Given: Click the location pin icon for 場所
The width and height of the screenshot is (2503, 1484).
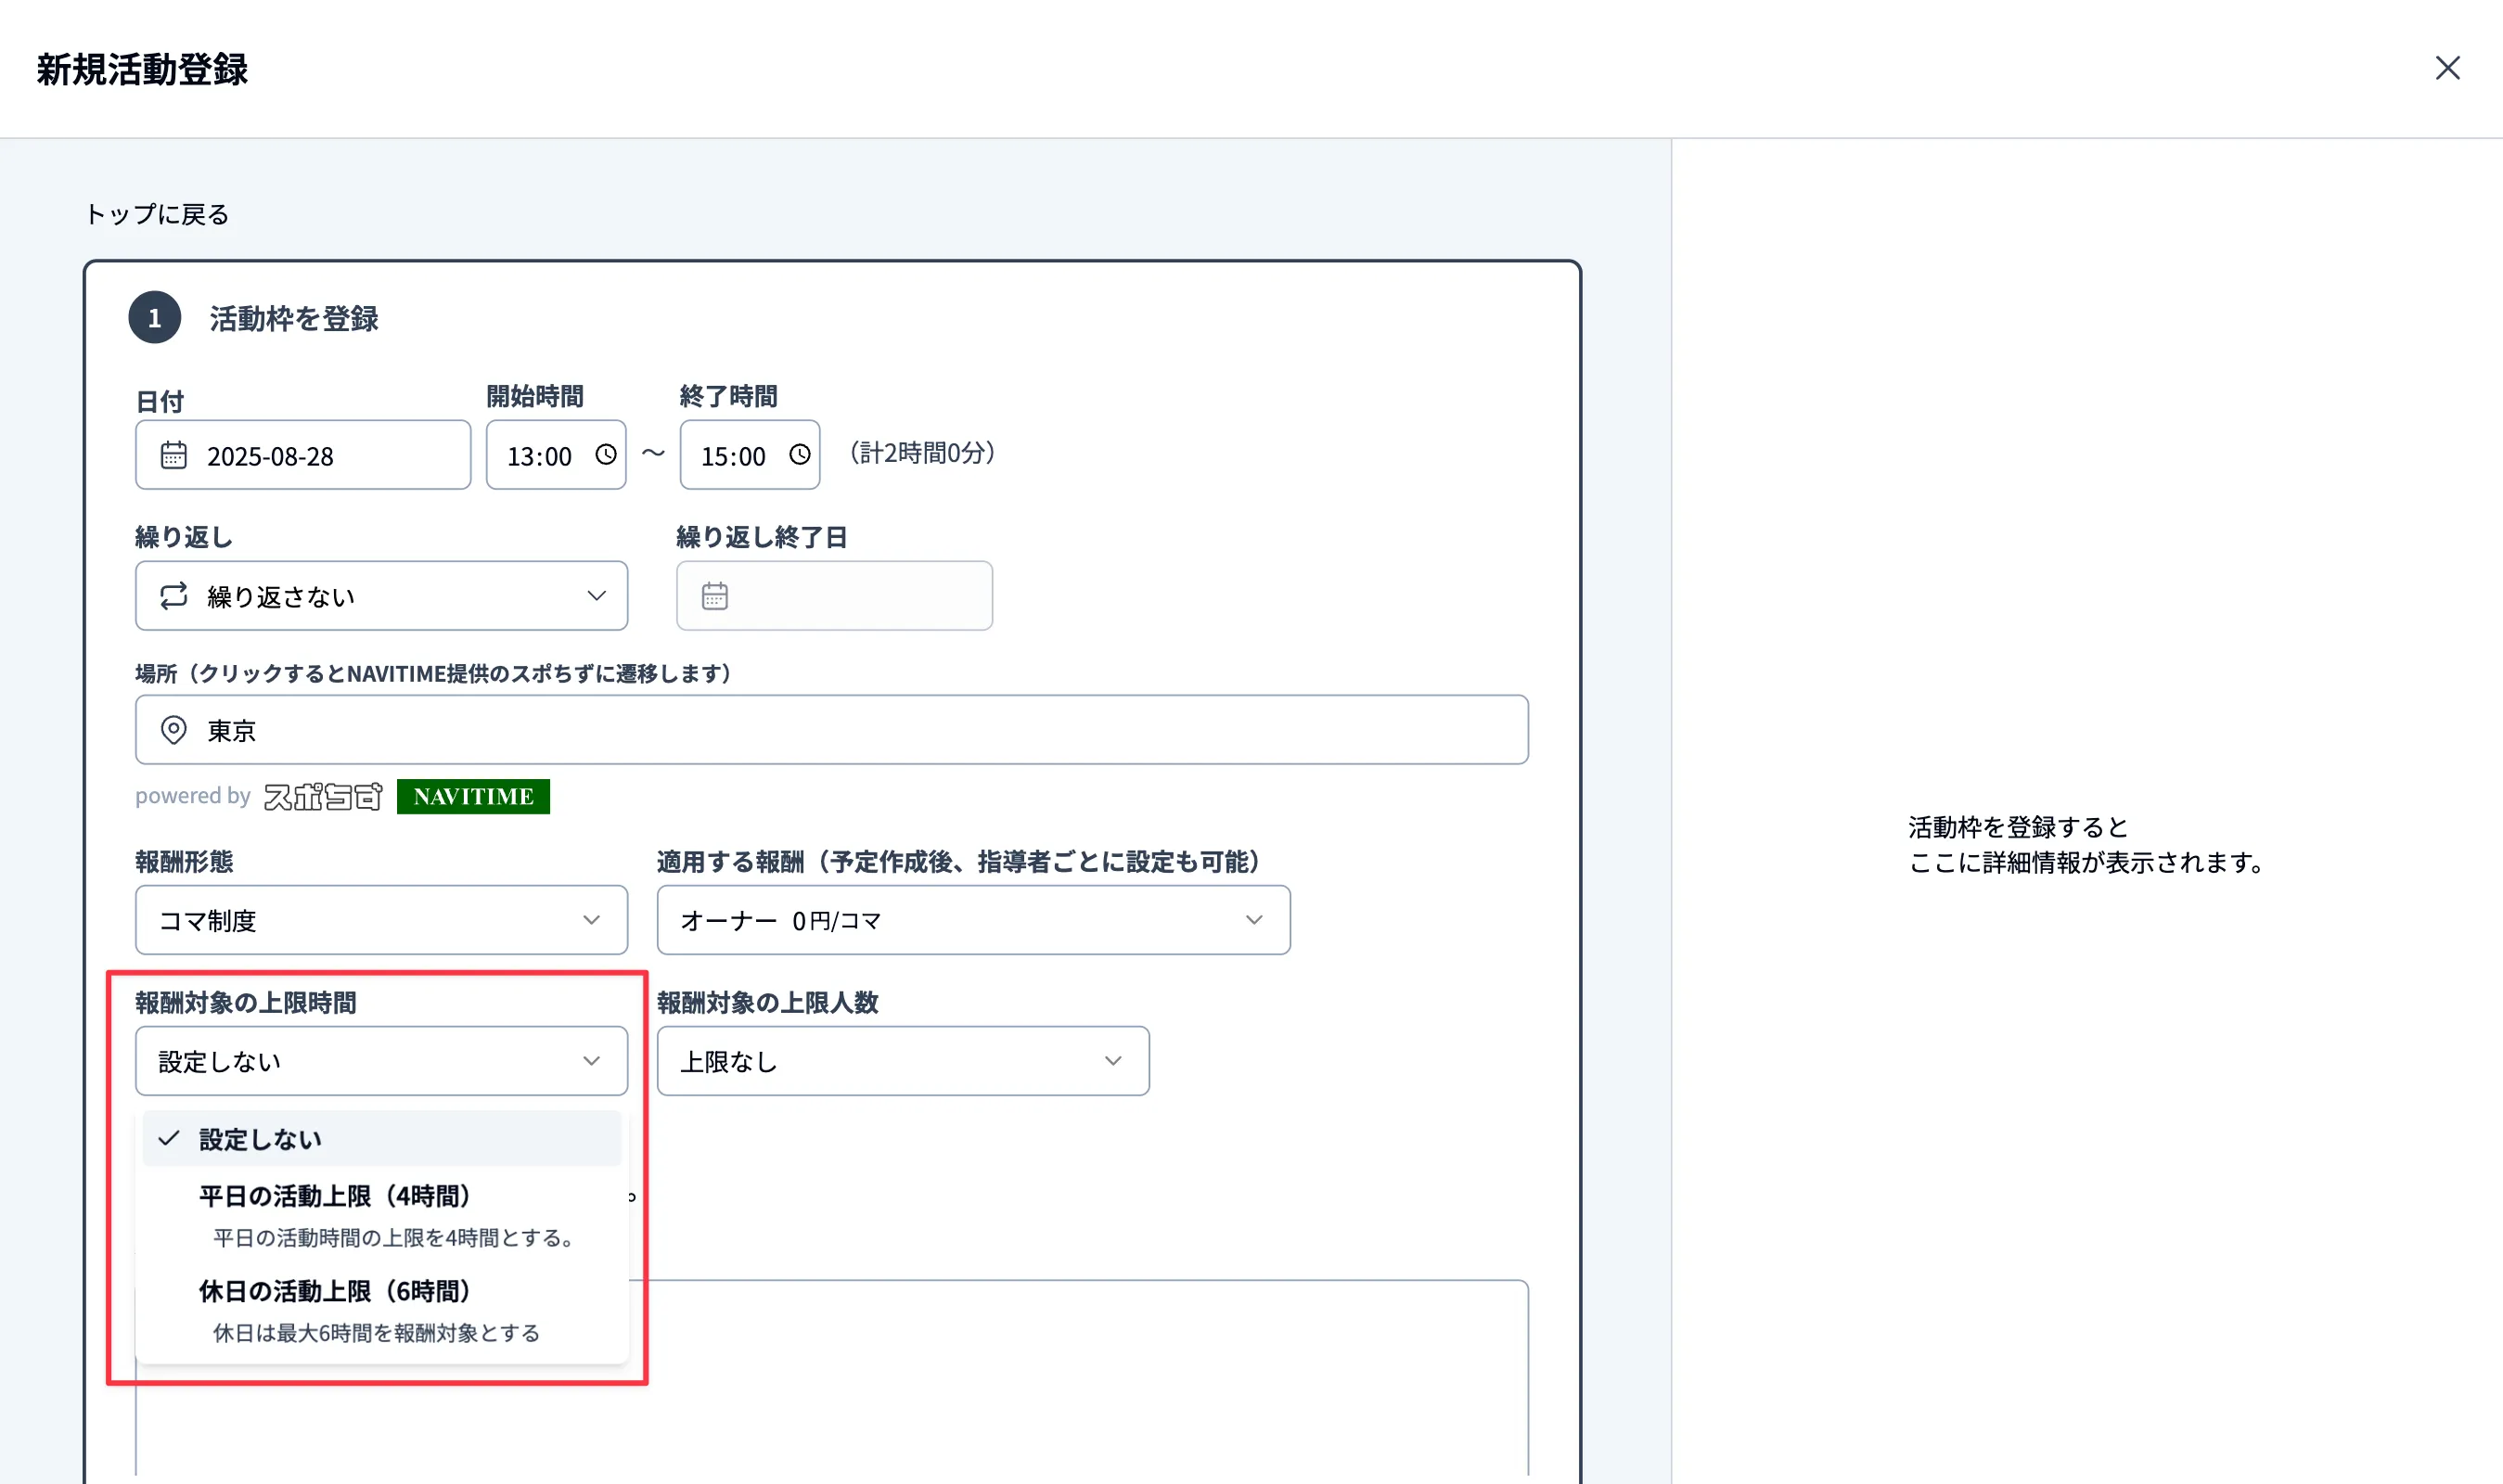Looking at the screenshot, I should pyautogui.click(x=173, y=730).
